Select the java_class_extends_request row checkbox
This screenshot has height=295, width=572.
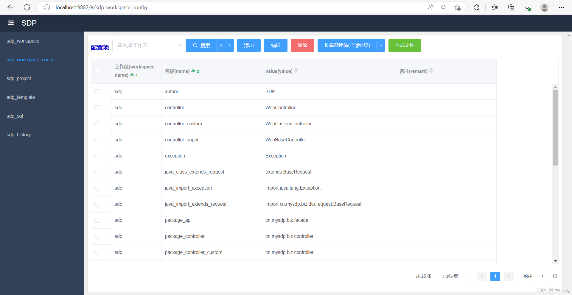pyautogui.click(x=97, y=172)
